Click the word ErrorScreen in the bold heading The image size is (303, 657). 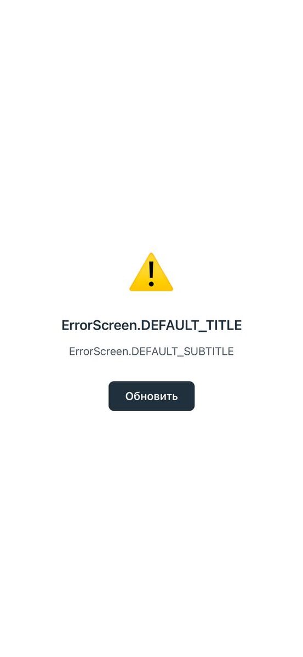coord(99,325)
